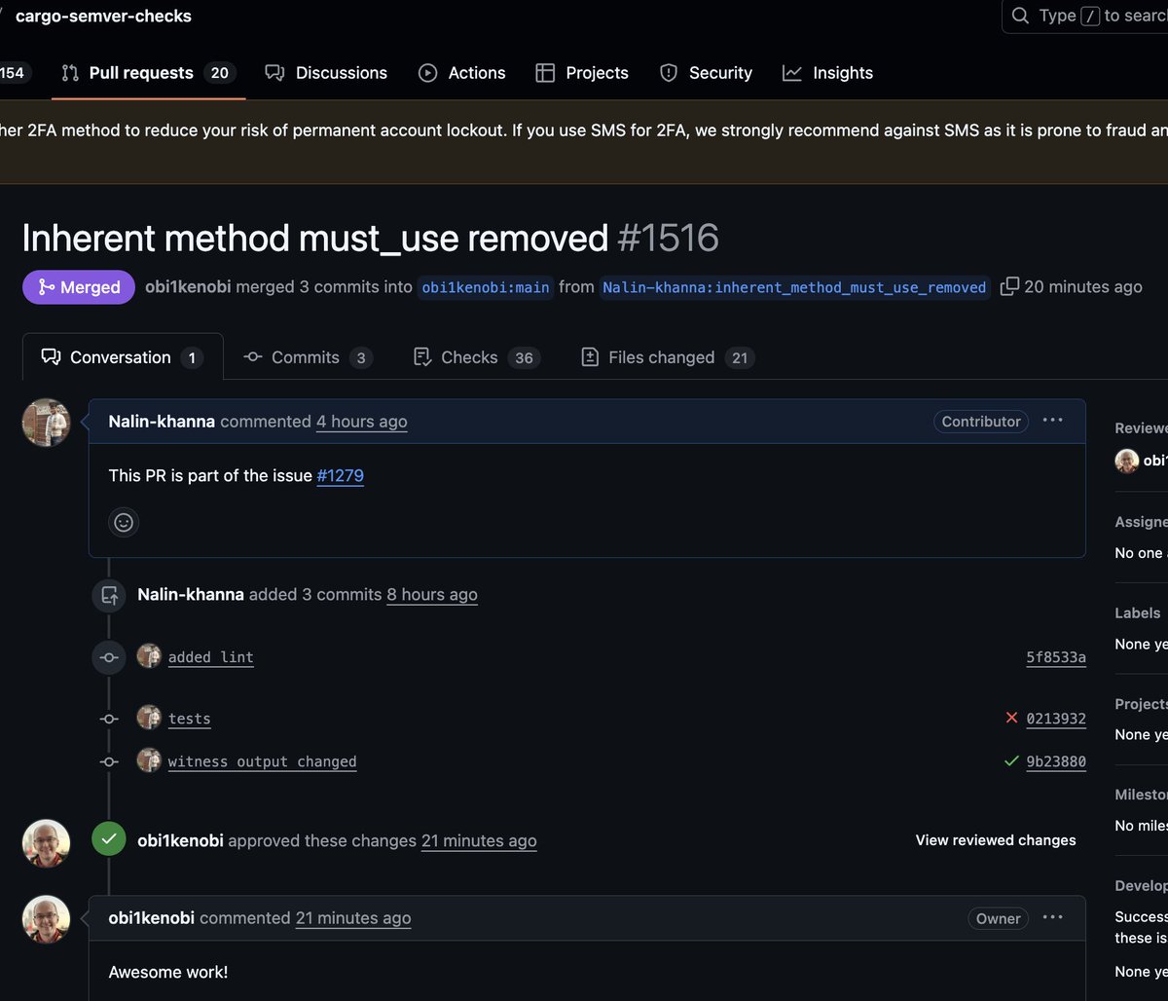Open the Discussions tab

(x=326, y=73)
